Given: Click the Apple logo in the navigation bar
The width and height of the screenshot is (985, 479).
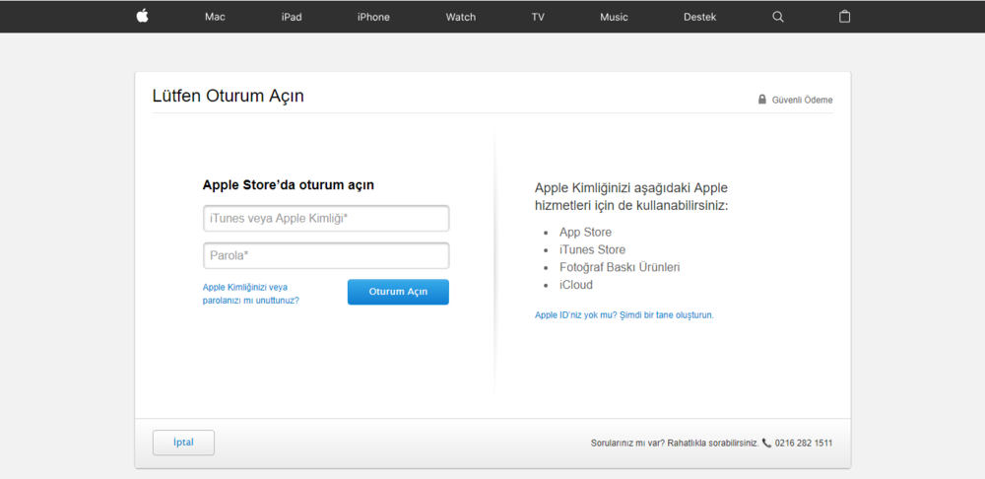Looking at the screenshot, I should [x=142, y=17].
